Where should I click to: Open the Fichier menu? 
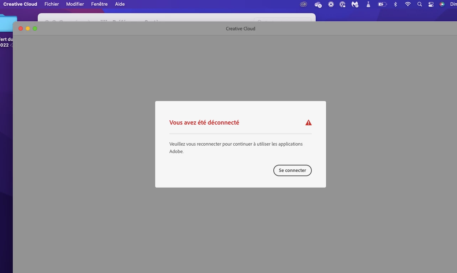[x=52, y=4]
